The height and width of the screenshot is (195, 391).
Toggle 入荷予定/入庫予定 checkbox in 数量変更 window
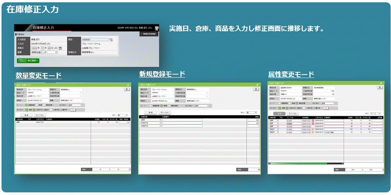51,110
